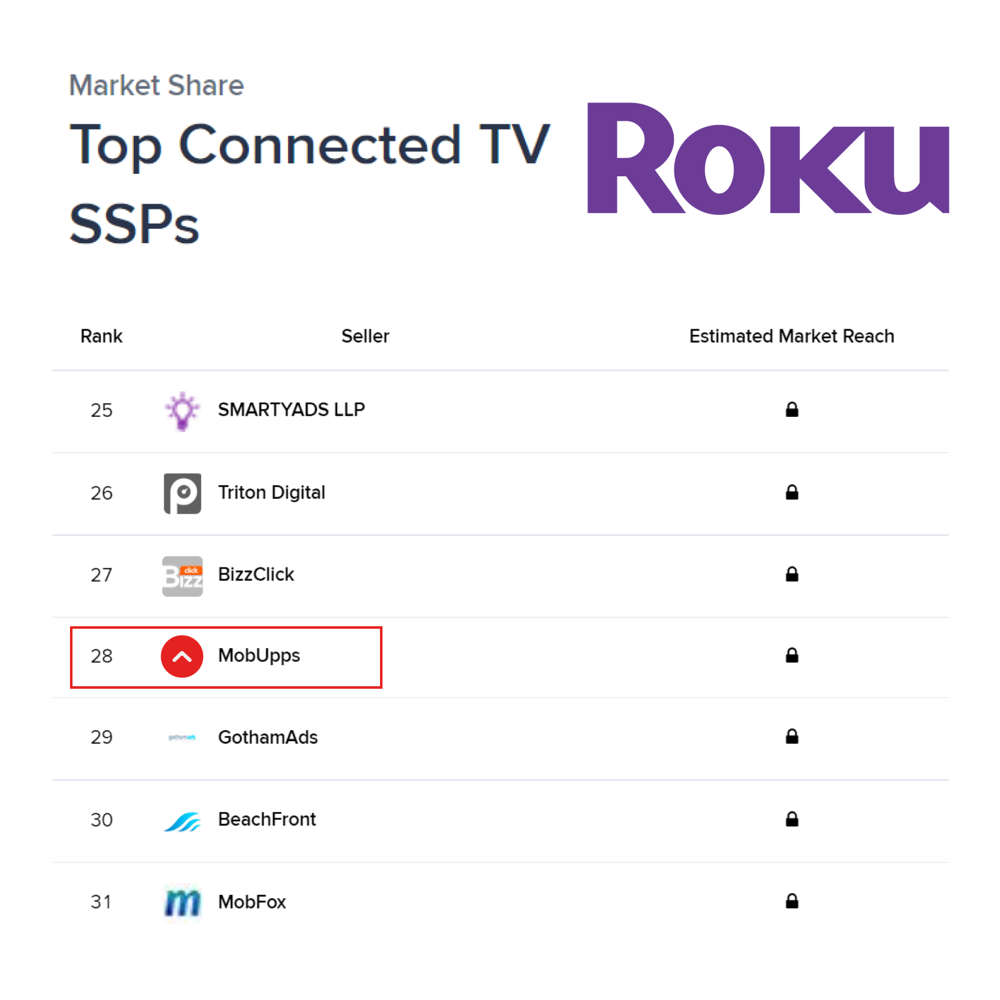The image size is (1000, 1000).
Task: Click the Market Share heading text
Action: point(156,85)
